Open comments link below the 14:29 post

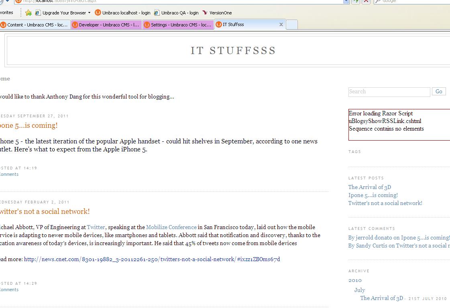pos(9,290)
